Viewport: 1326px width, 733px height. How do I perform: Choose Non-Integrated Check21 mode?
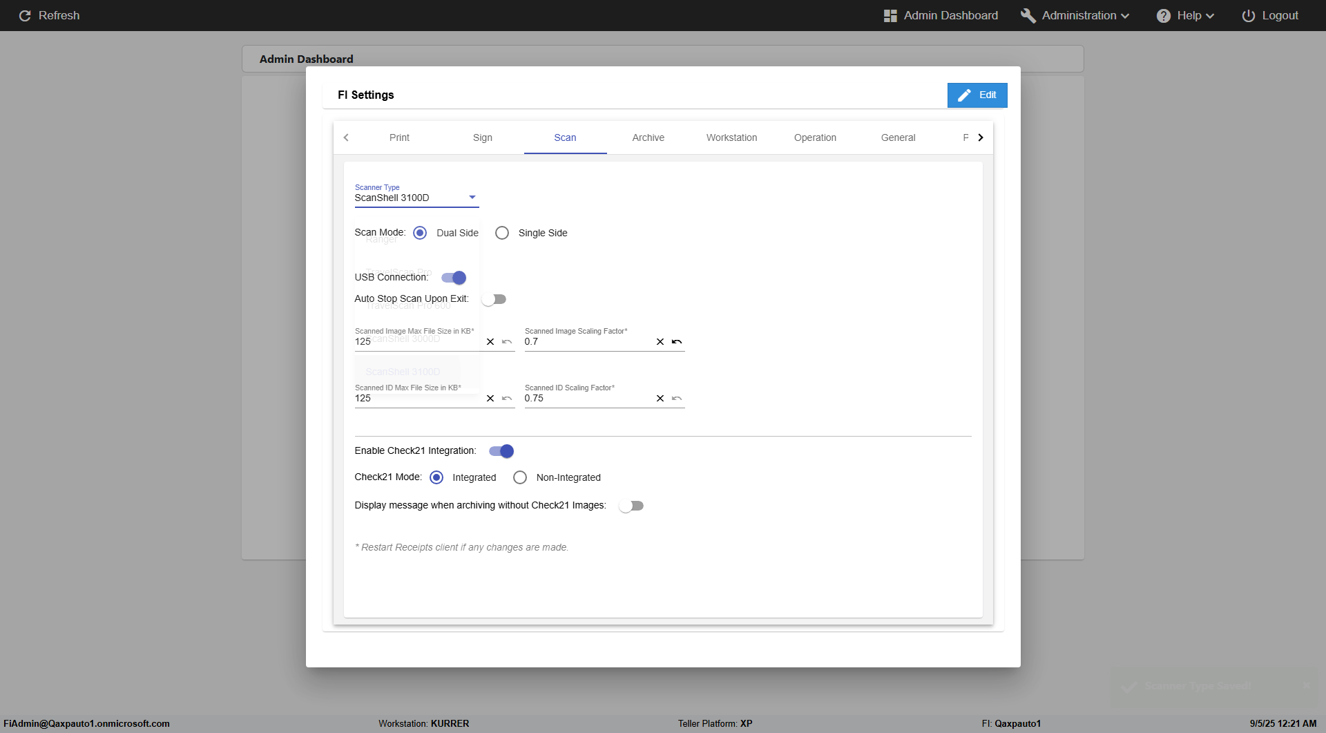[520, 477]
